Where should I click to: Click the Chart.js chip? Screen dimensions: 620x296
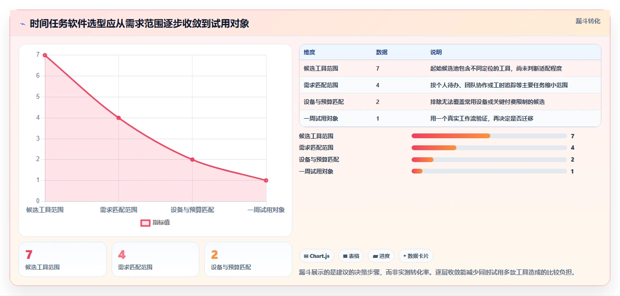coord(317,256)
